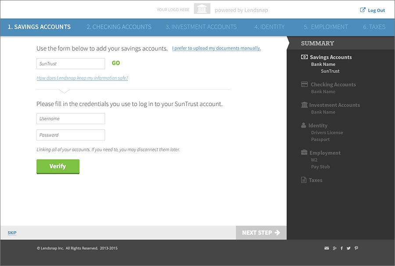Open the Pinterest footer icon

[x=356, y=248]
